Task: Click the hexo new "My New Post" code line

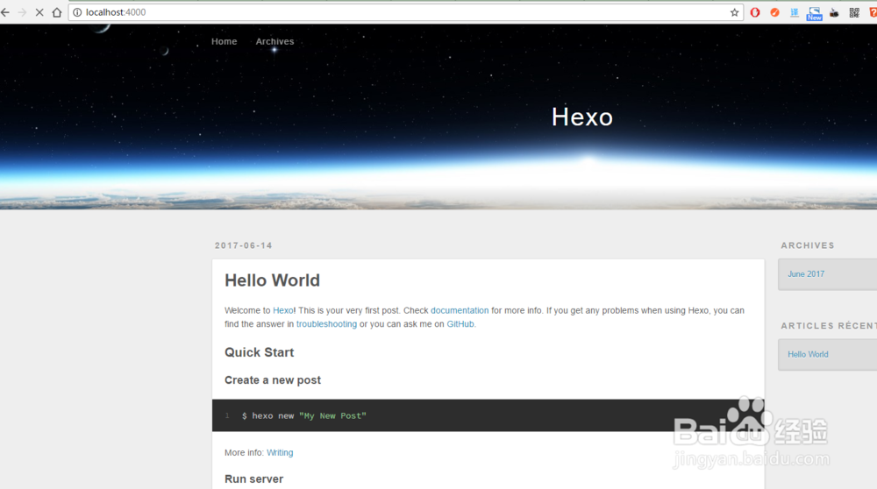Action: tap(303, 415)
